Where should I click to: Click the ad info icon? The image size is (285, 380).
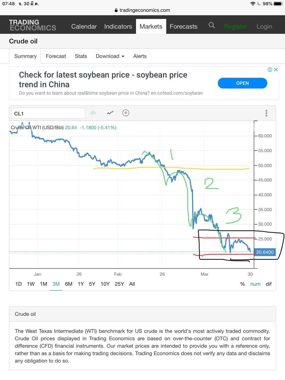click(270, 70)
